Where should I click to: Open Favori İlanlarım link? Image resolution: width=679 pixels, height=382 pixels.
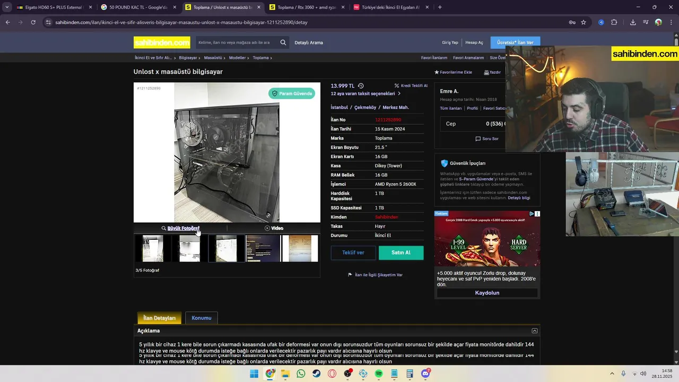(x=434, y=57)
